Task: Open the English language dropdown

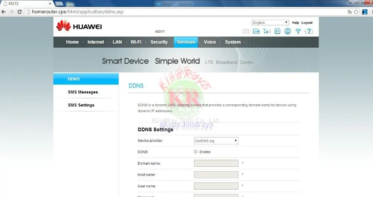Action: point(270,23)
